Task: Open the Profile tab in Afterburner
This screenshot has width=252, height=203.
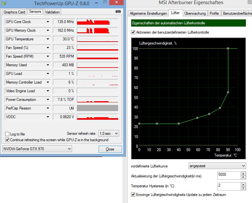Action: click(x=214, y=13)
